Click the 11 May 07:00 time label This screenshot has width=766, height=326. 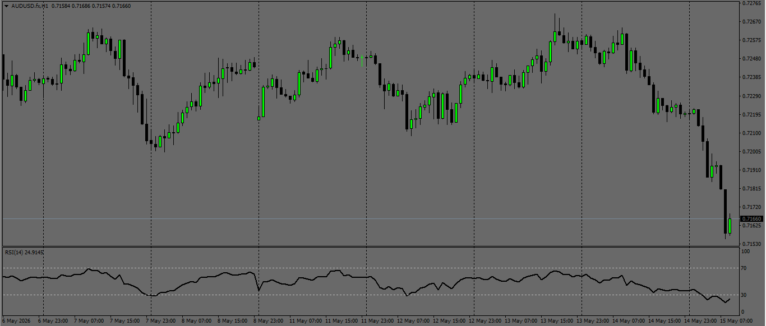305,321
